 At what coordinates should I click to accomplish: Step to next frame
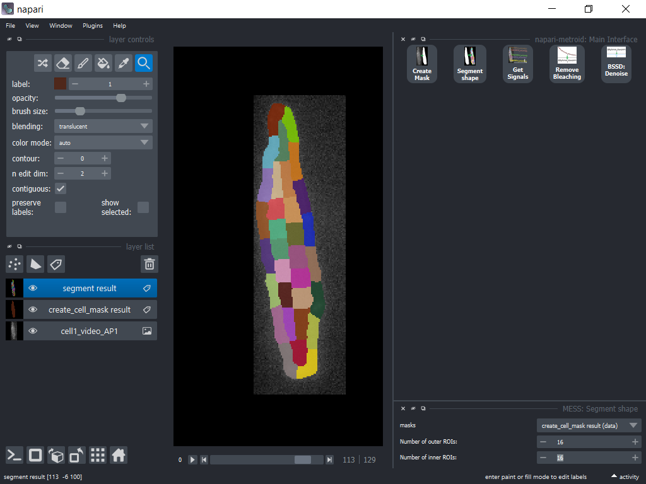[x=329, y=459]
